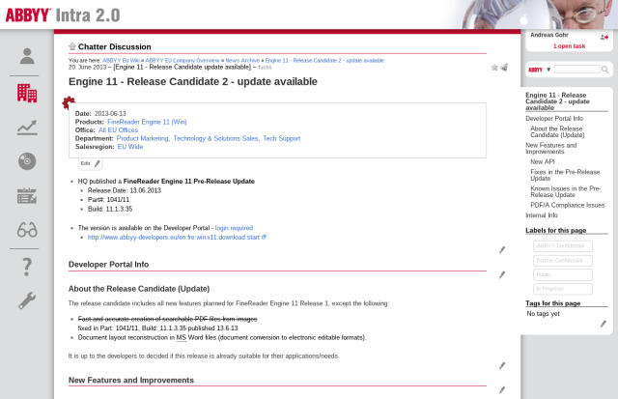Star this page as a favorite
The height and width of the screenshot is (399, 618).
(494, 68)
